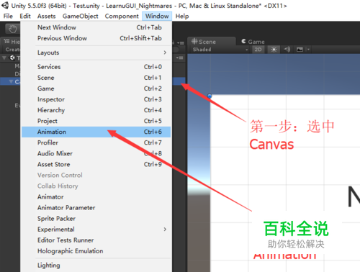Open Editor Tests Runner
The width and height of the screenshot is (360, 272).
(96, 240)
